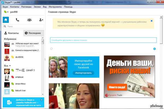Click the video thumbnail with the smiling woman
Image resolution: width=164 pixels, height=109 pixels.
[x=74, y=96]
